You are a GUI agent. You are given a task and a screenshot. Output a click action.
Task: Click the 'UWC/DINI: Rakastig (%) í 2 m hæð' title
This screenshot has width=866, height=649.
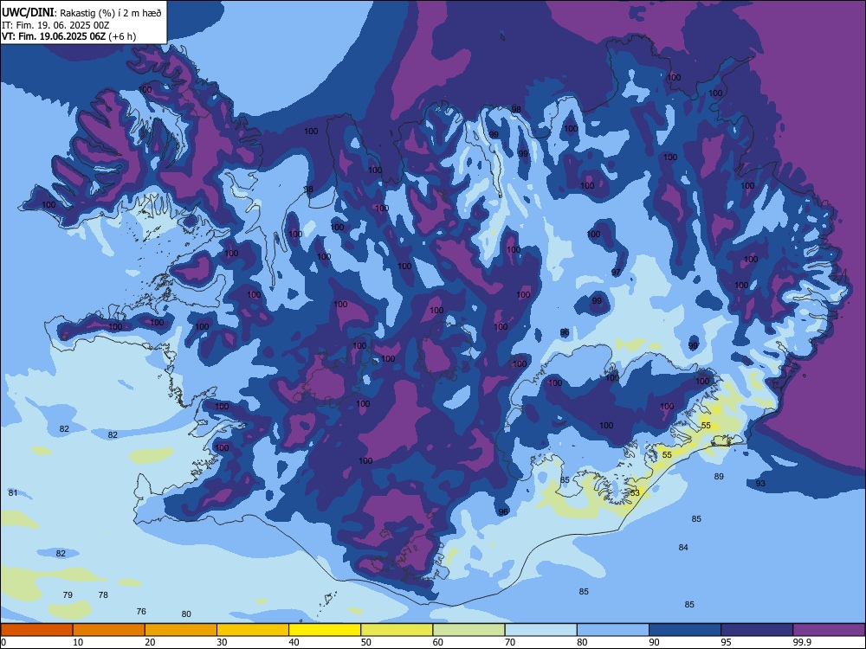click(81, 13)
